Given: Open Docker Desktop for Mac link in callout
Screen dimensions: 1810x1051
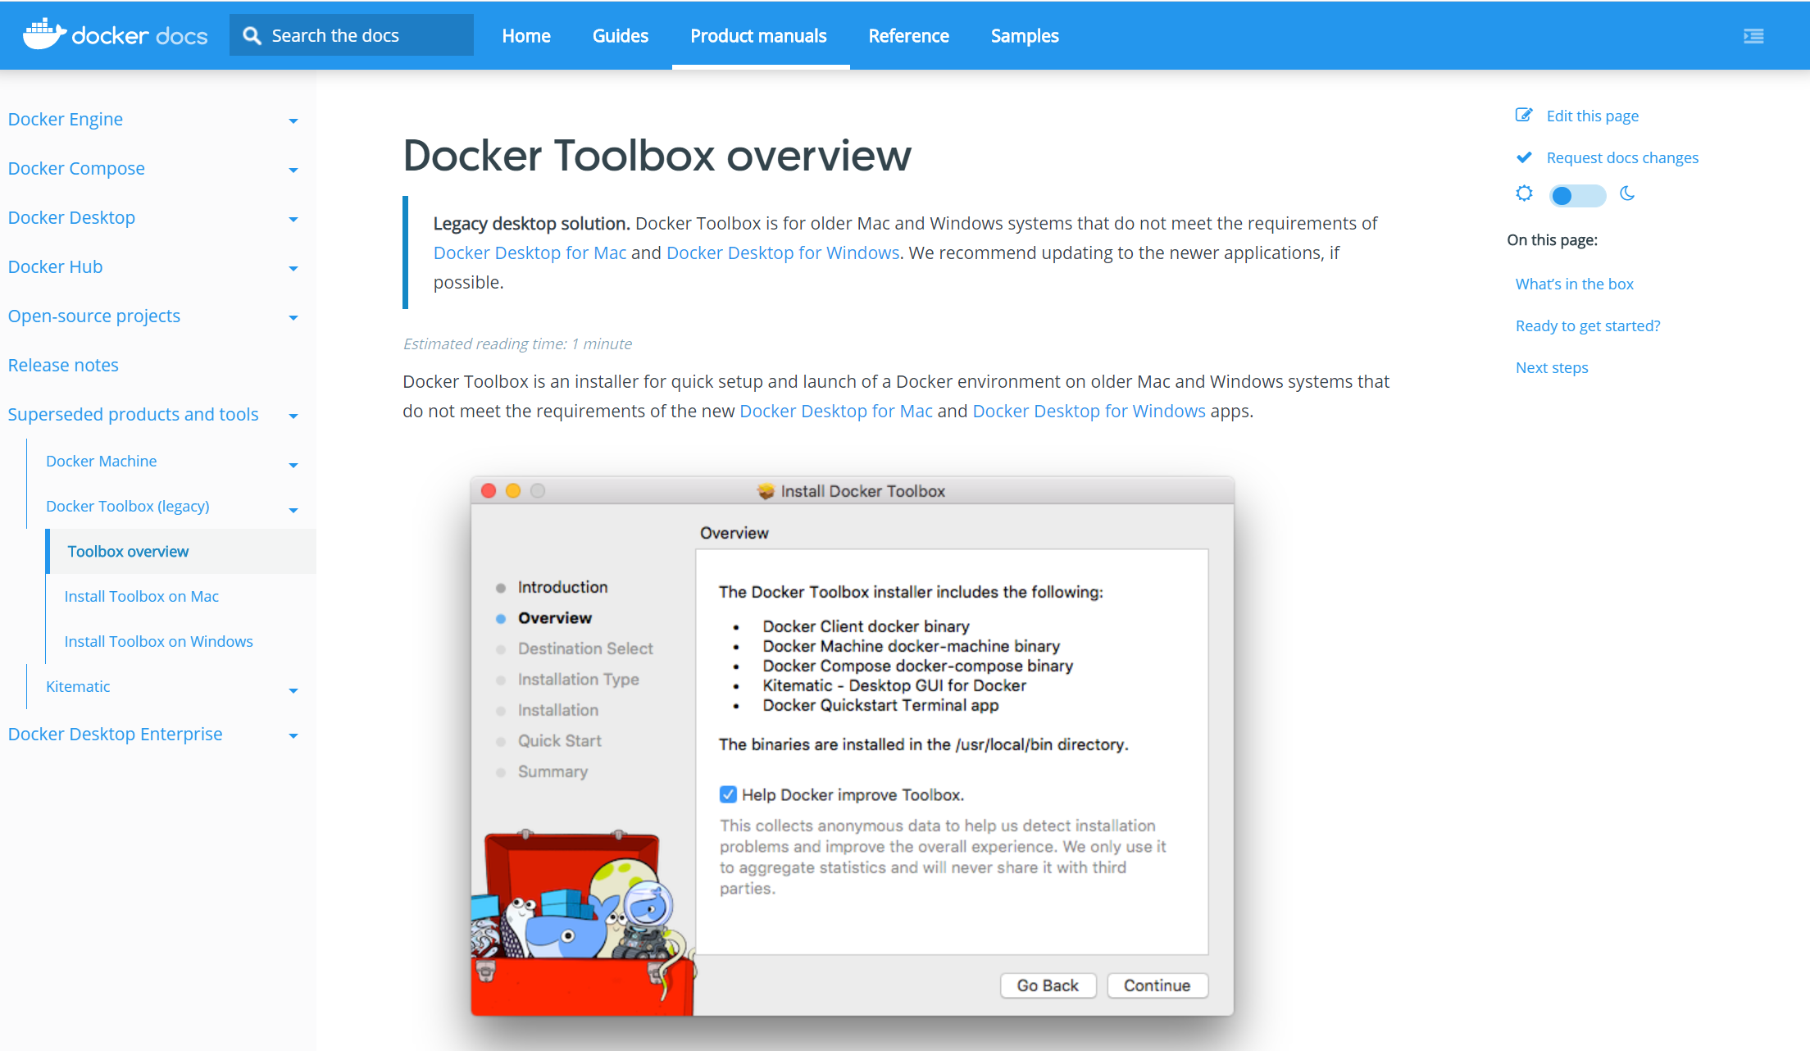Looking at the screenshot, I should point(530,253).
